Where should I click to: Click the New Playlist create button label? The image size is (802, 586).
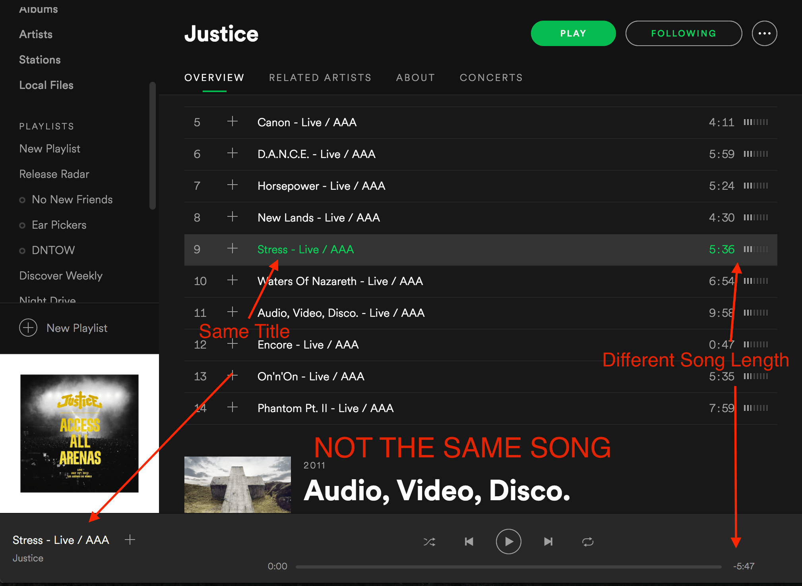tap(77, 328)
